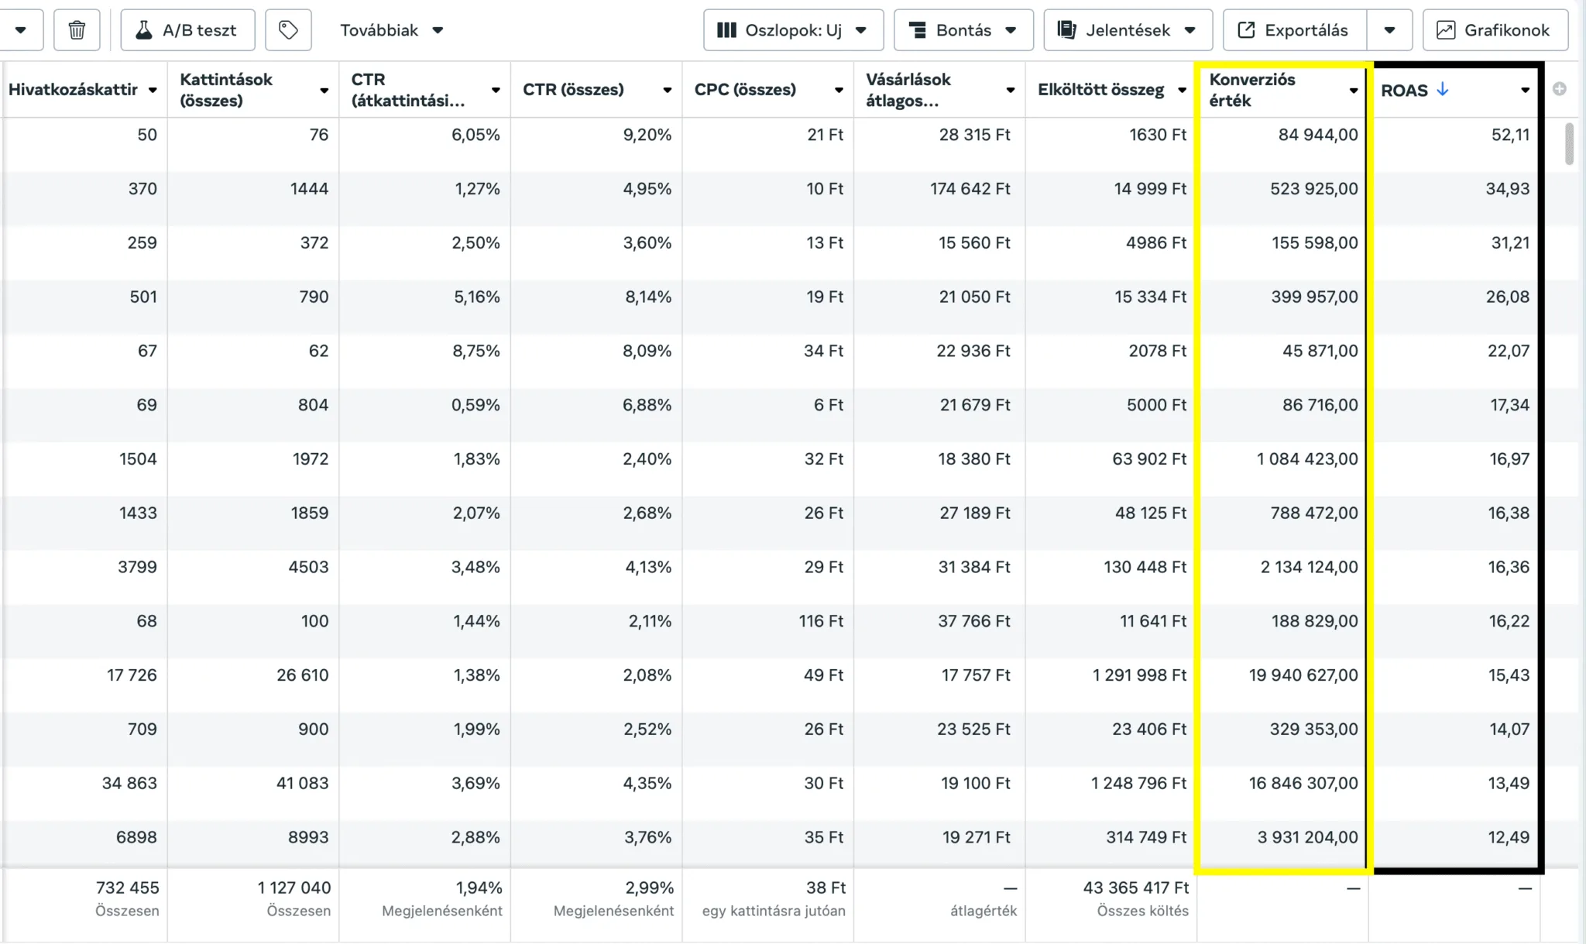Click the Exportálás export button
Image resolution: width=1586 pixels, height=944 pixels.
1294,30
